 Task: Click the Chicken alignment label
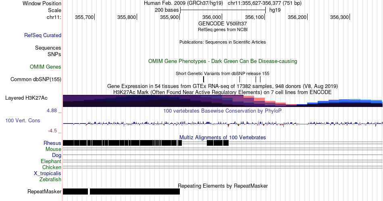(52, 167)
